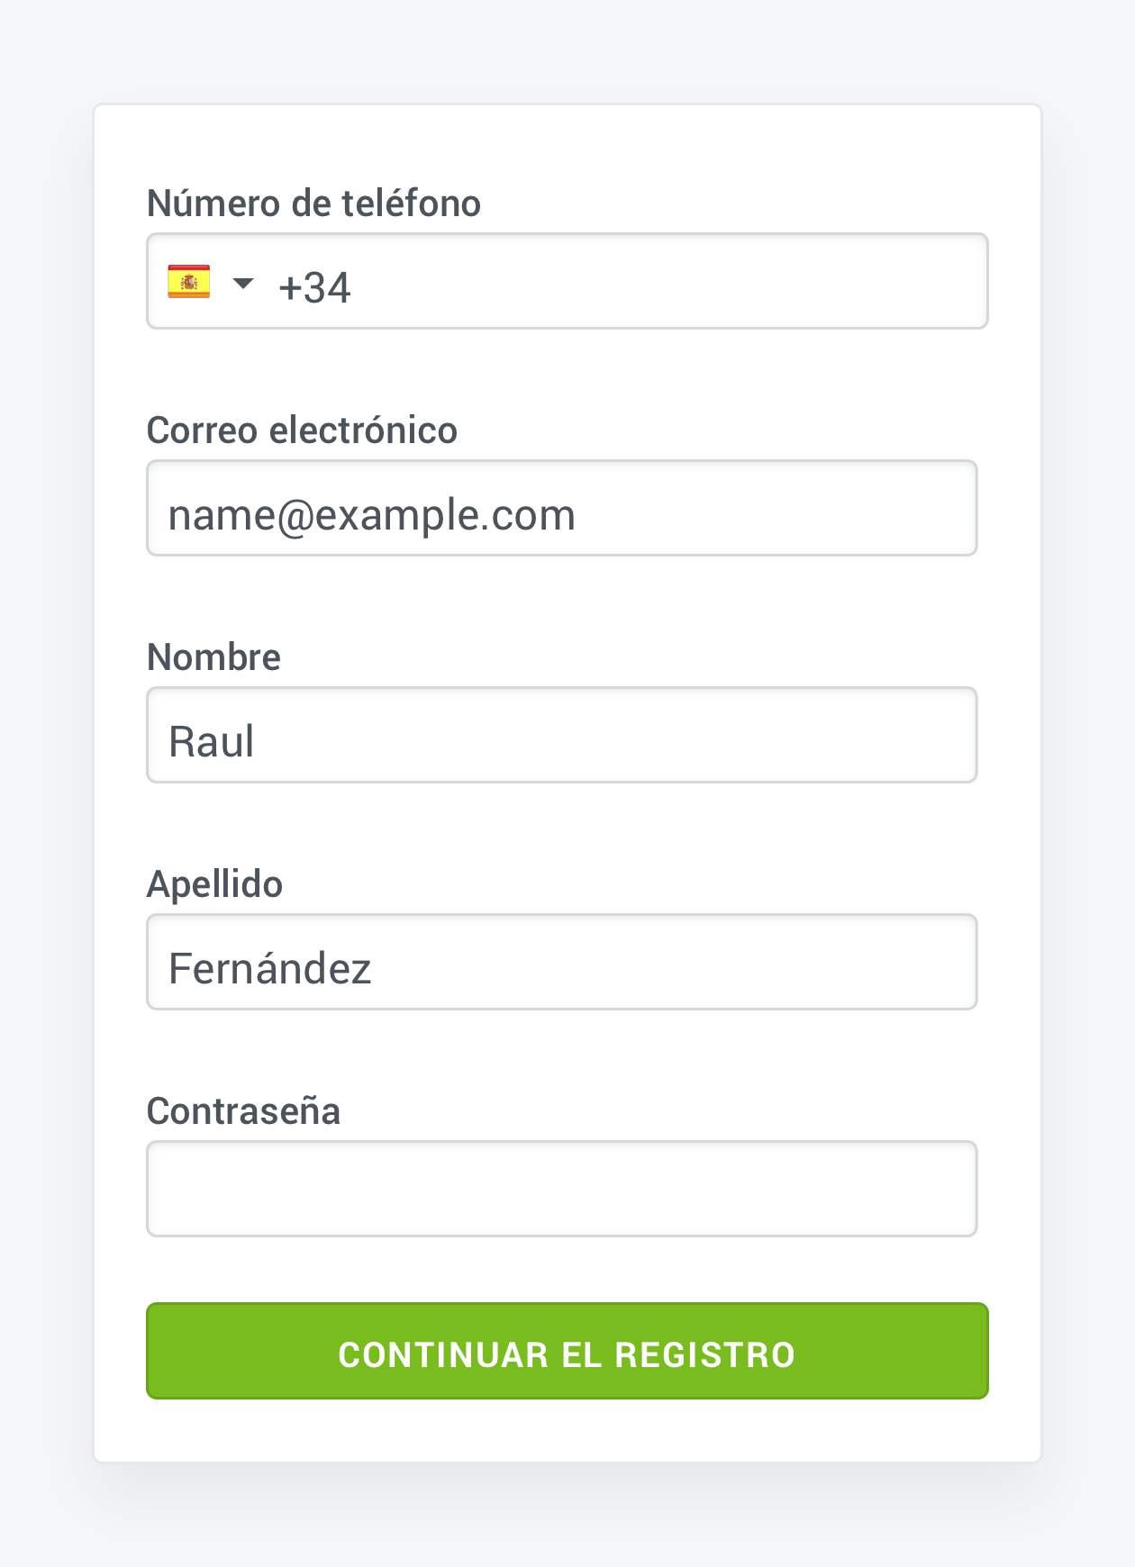Click the Correo electrónico input field
The width and height of the screenshot is (1135, 1567).
coord(562,508)
